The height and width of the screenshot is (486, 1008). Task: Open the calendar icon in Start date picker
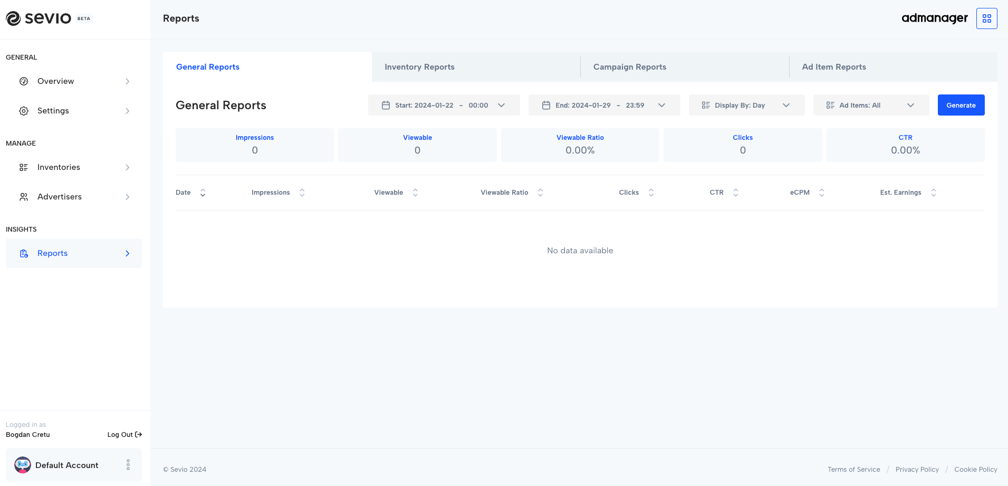(386, 104)
